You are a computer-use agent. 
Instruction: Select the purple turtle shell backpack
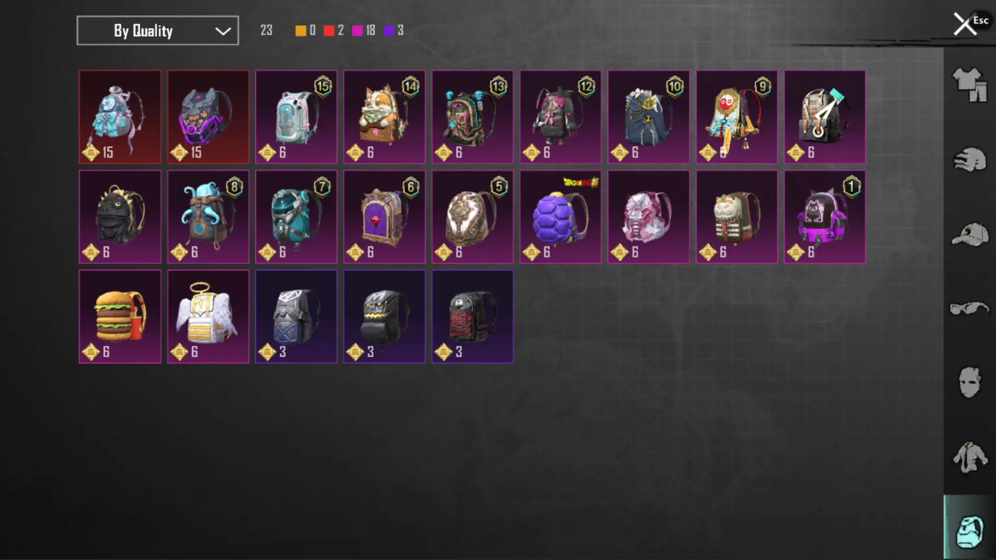pyautogui.click(x=560, y=217)
